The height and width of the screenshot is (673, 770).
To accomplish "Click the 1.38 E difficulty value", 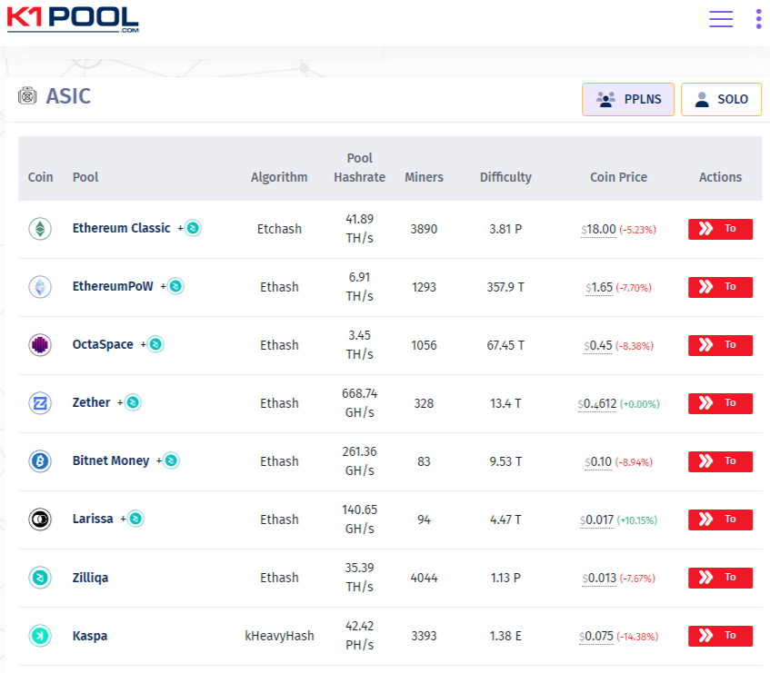I will (505, 636).
